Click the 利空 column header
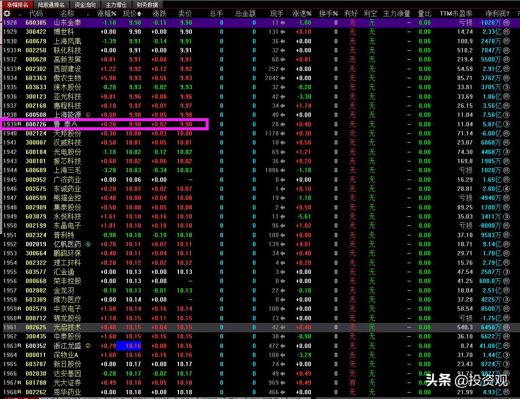 click(370, 14)
